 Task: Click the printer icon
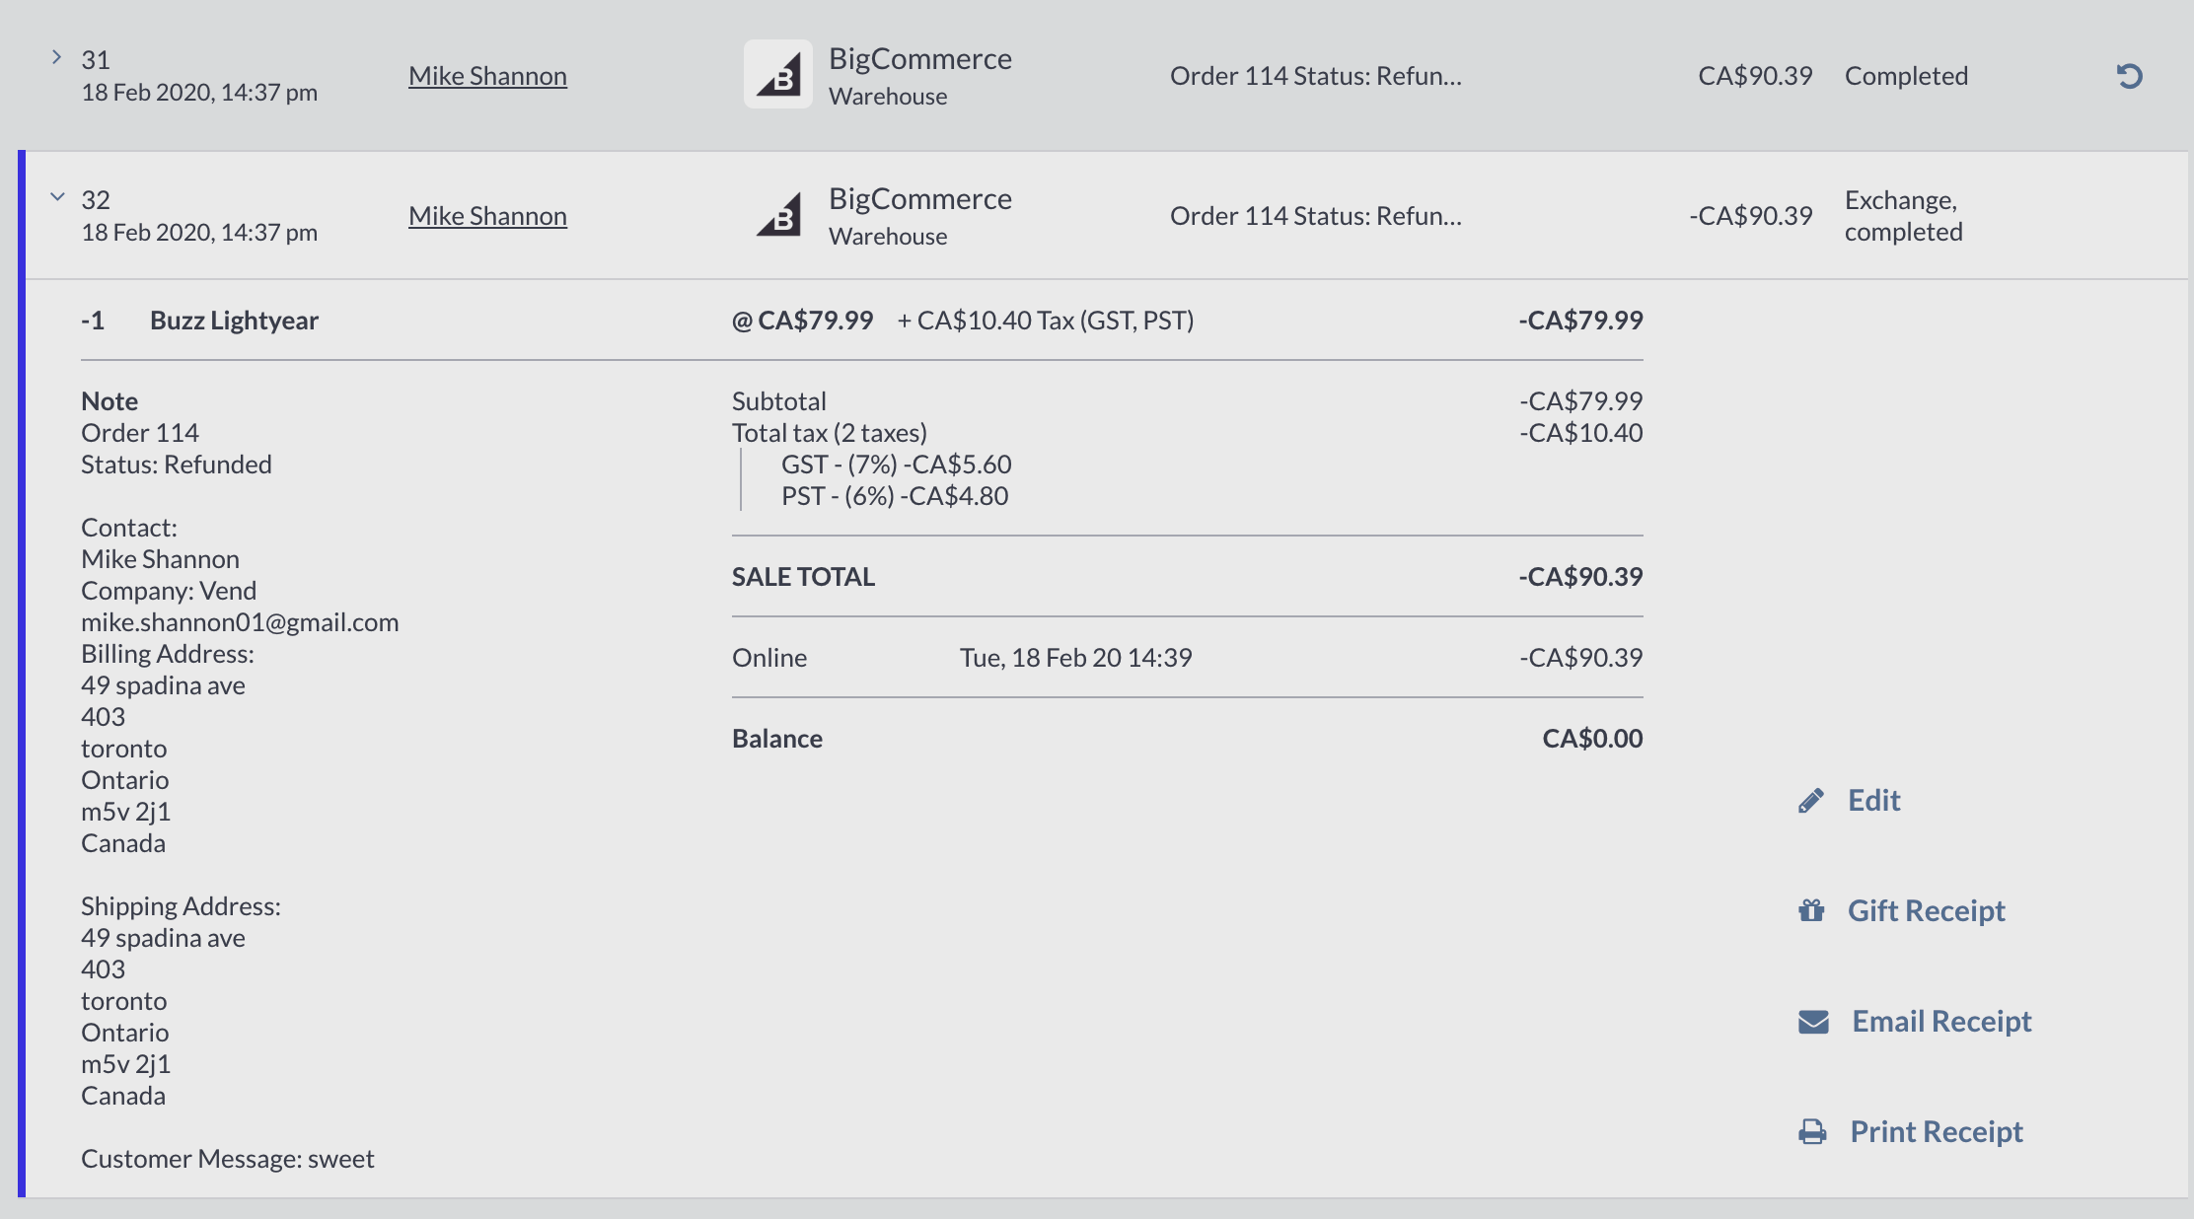(x=1812, y=1131)
